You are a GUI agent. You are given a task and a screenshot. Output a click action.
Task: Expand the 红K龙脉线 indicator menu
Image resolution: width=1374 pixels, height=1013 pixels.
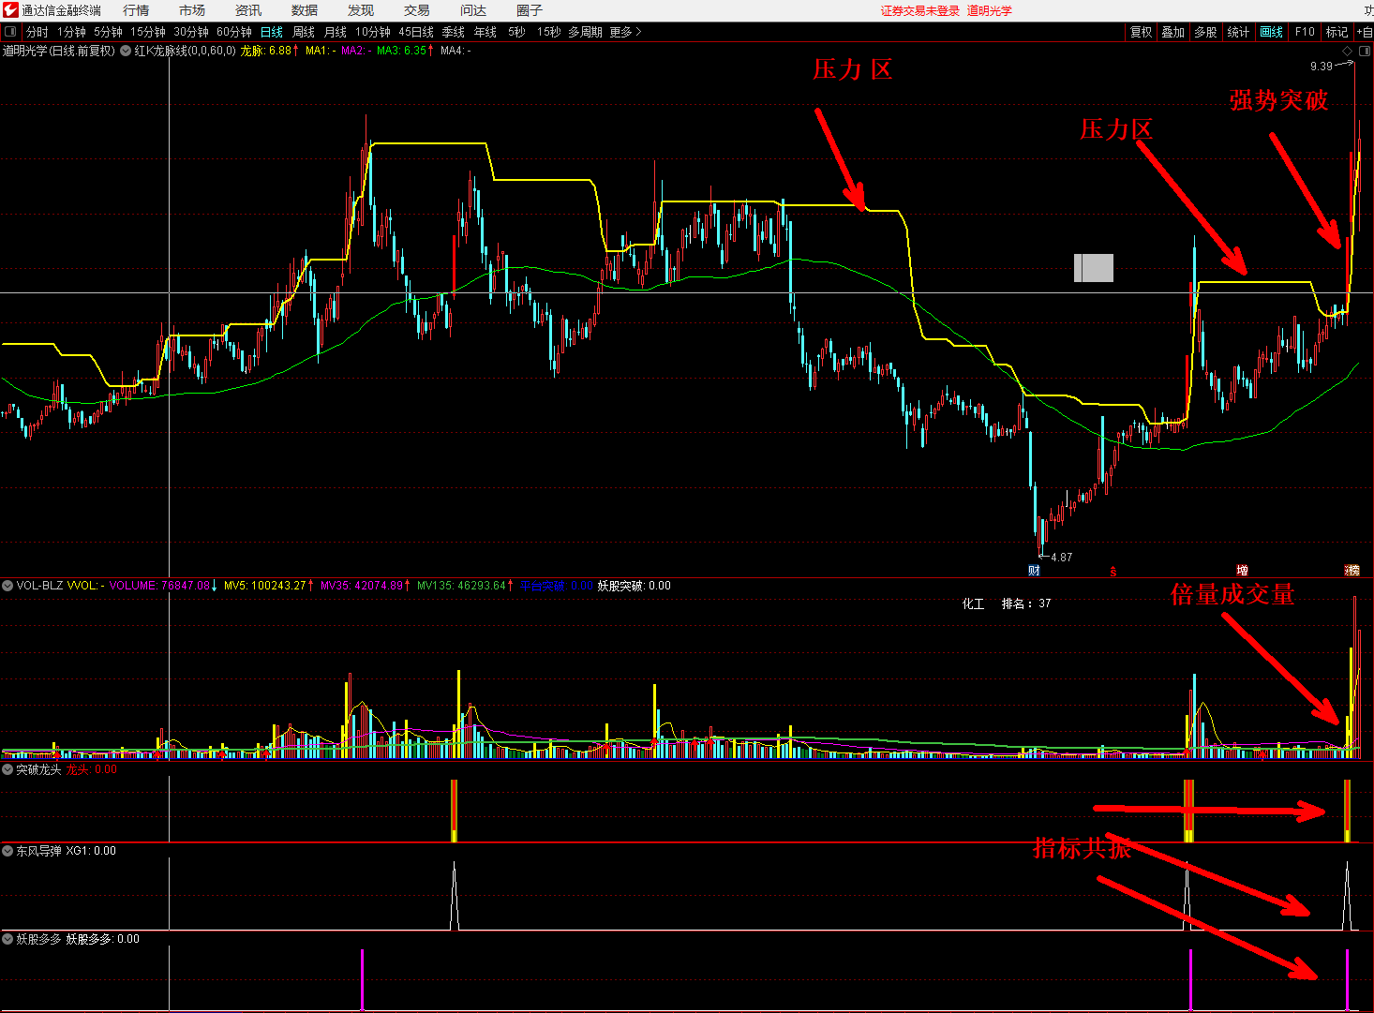click(126, 51)
